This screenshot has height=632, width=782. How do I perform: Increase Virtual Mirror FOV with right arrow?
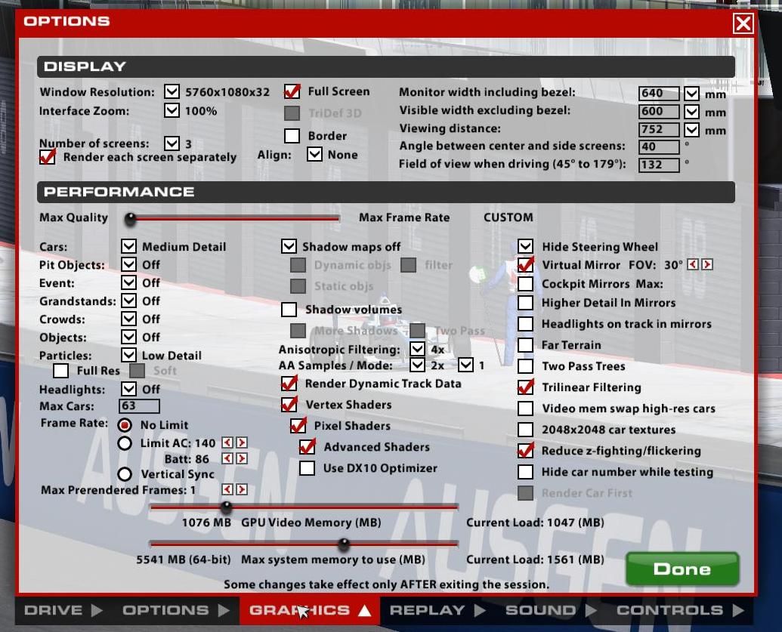point(707,265)
